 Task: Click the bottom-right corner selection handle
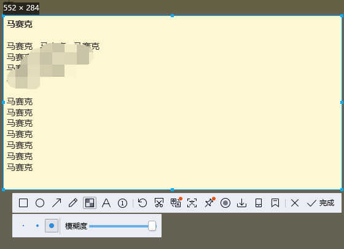[x=342, y=190]
